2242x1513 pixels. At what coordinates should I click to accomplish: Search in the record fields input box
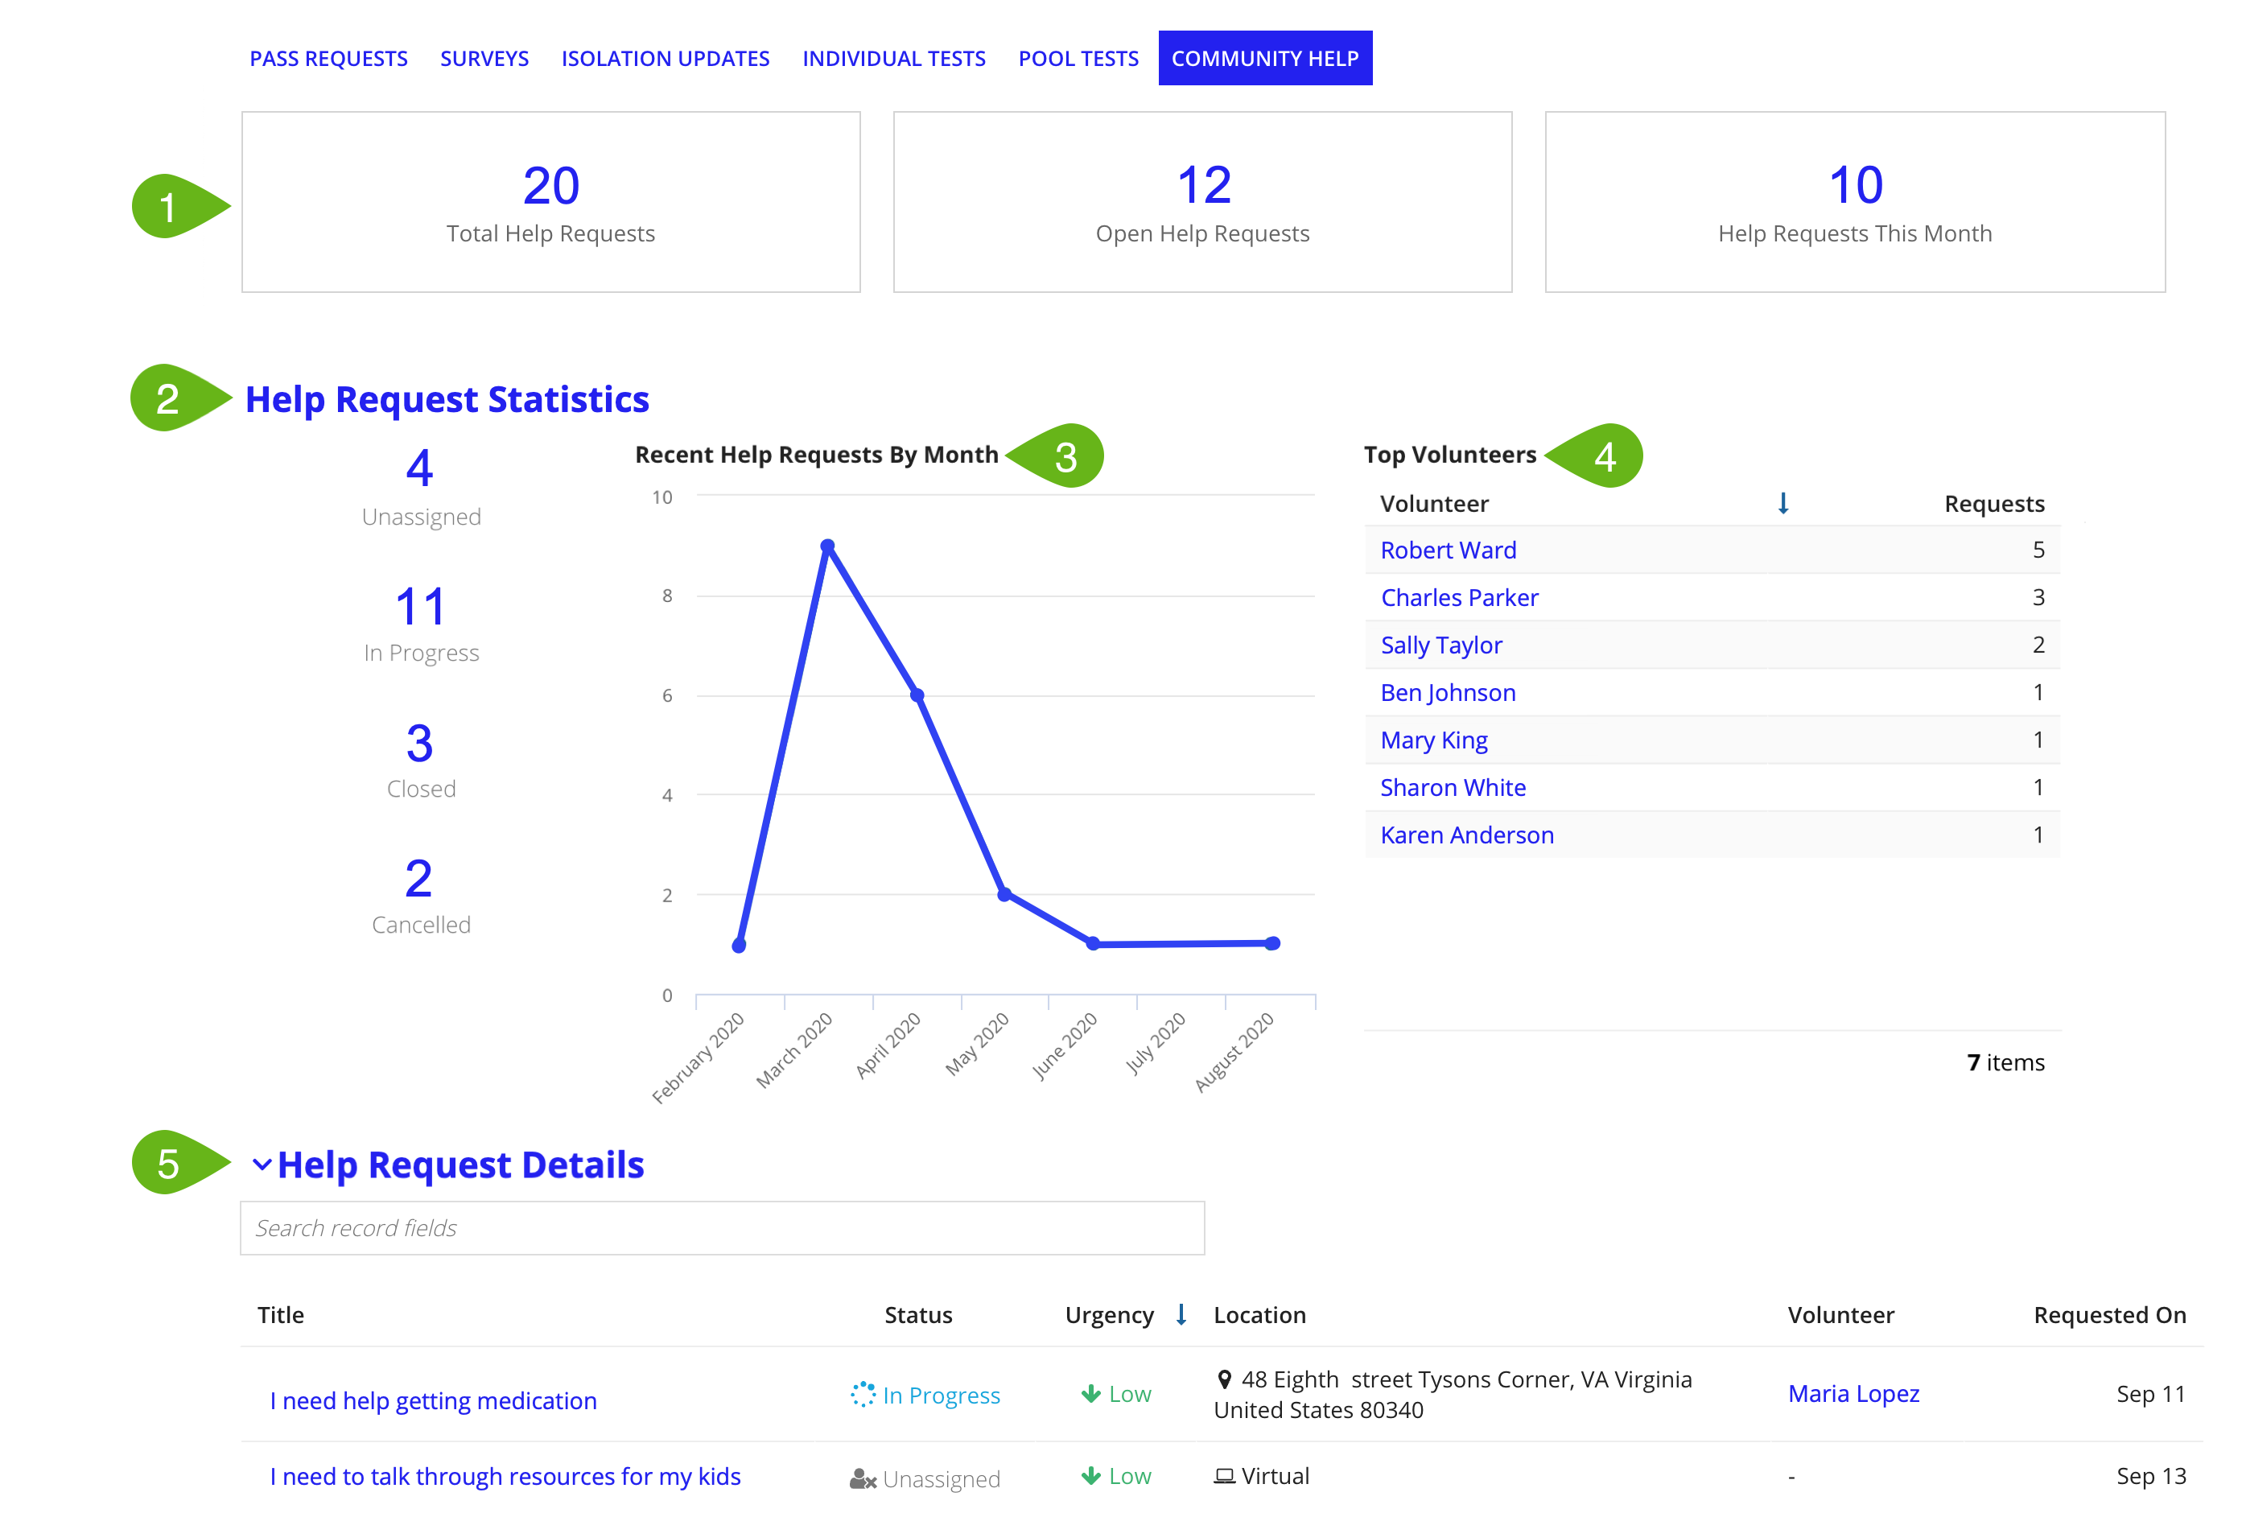pos(723,1227)
